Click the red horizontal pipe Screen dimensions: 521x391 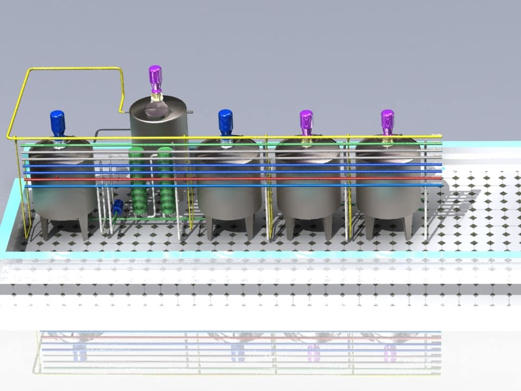tap(233, 179)
